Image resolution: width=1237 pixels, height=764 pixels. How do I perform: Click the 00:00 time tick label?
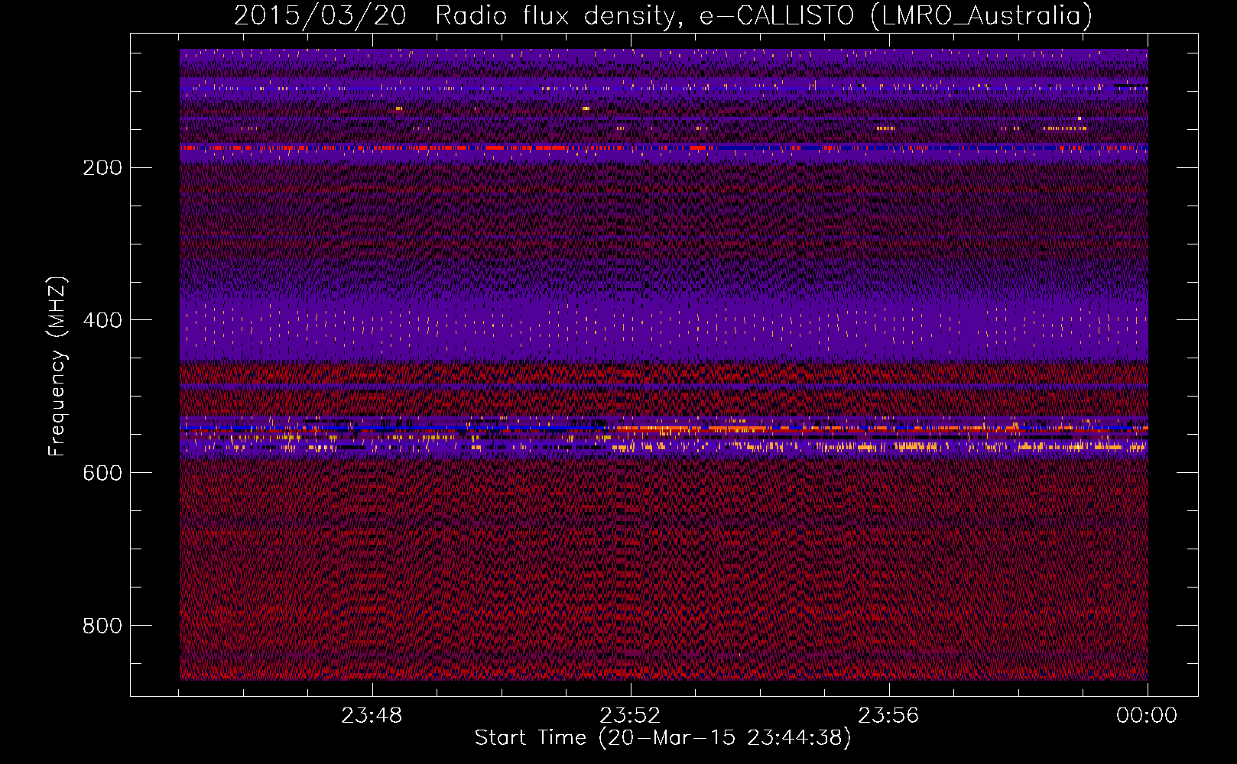pos(1147,716)
